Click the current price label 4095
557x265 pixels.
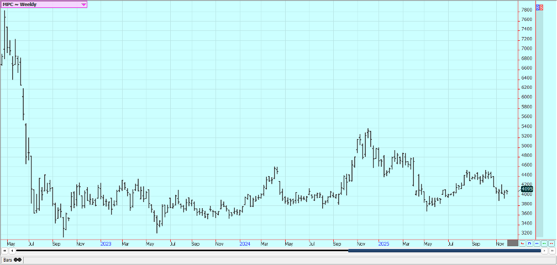coord(526,189)
